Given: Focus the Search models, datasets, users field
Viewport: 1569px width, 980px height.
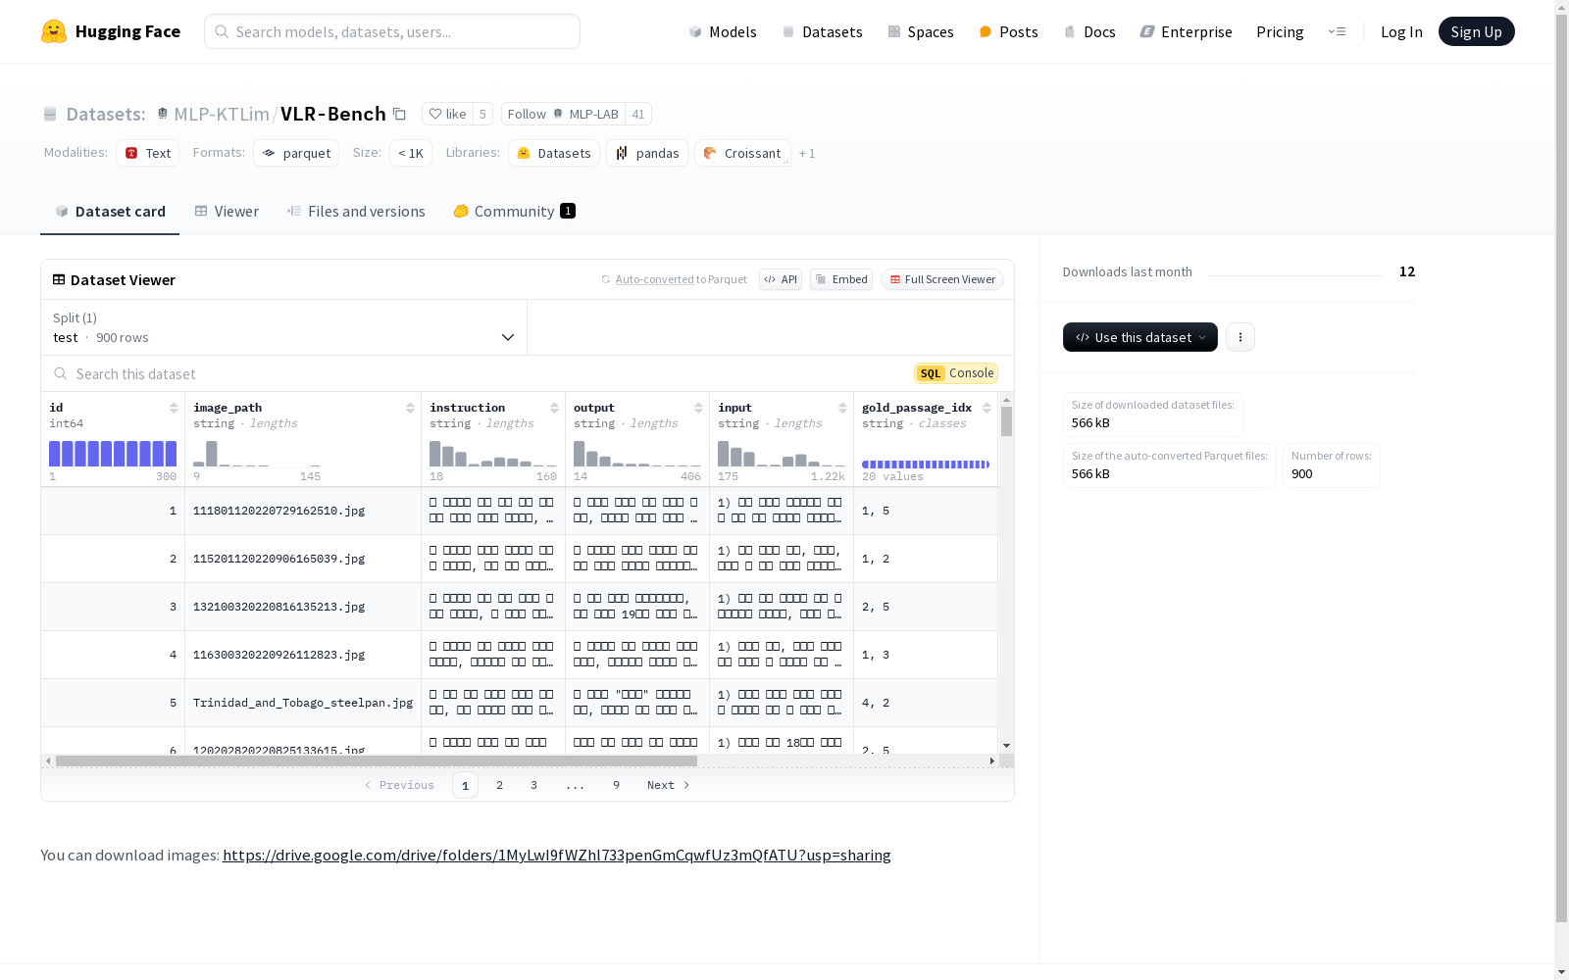Looking at the screenshot, I should 392,31.
